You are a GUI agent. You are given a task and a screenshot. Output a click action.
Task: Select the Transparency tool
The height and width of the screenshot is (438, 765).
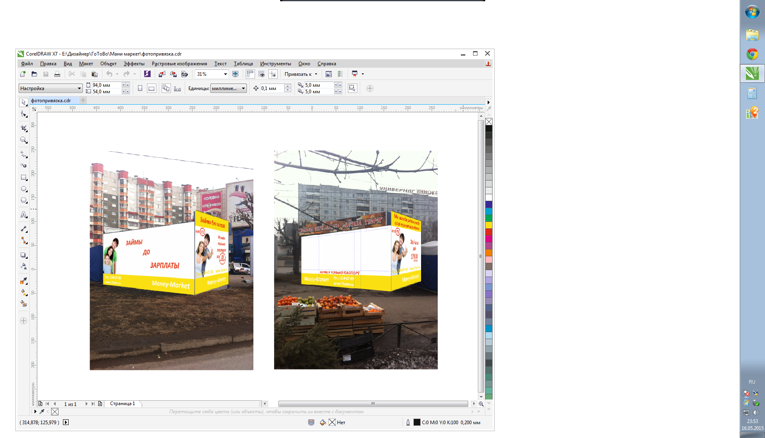click(24, 266)
